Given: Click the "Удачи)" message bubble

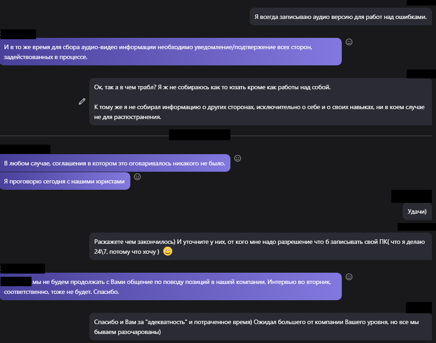Looking at the screenshot, I should point(417,211).
